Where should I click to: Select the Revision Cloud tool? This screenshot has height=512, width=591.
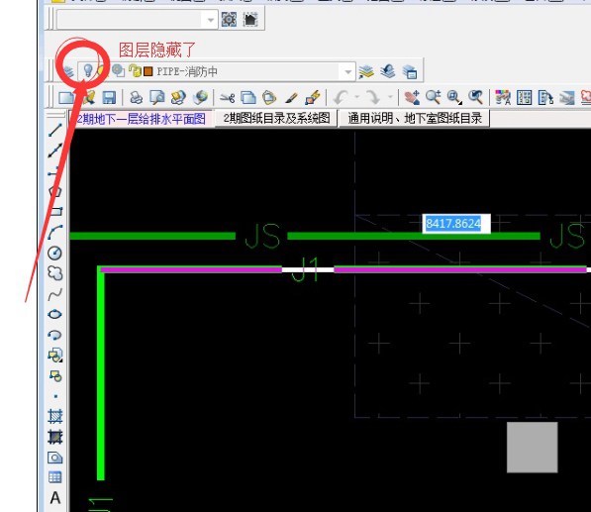[x=55, y=273]
